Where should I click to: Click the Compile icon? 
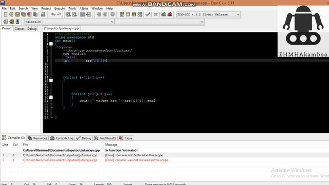[122, 14]
